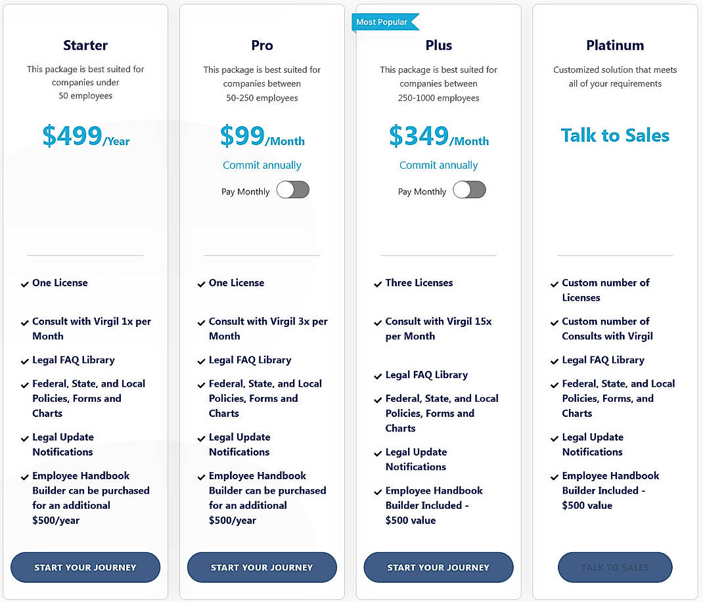Select the Platinum plan heading
The width and height of the screenshot is (703, 602).
click(x=615, y=45)
